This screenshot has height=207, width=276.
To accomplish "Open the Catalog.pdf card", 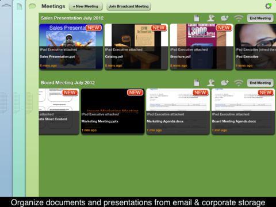I will pyautogui.click(x=136, y=47).
